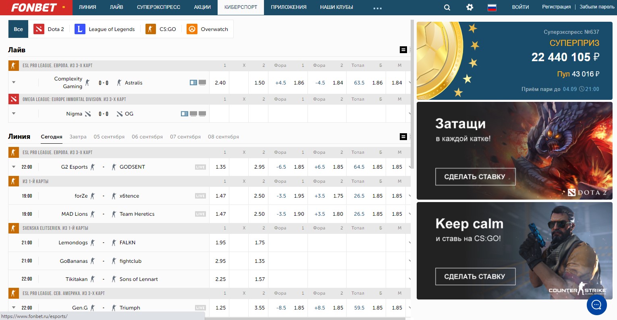The height and width of the screenshot is (320, 617).
Task: Click the "Sons of Lennart" team name
Action: tap(139, 279)
